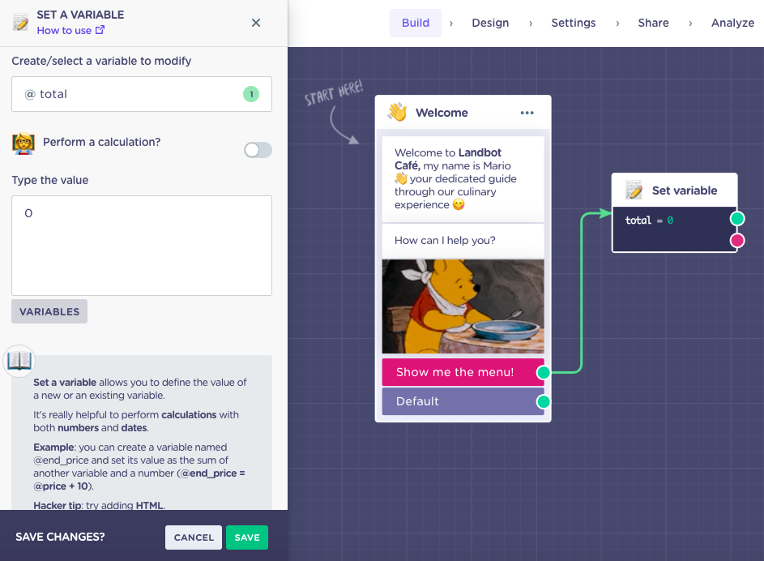Click the pink output dot on Set variable block

pos(737,240)
